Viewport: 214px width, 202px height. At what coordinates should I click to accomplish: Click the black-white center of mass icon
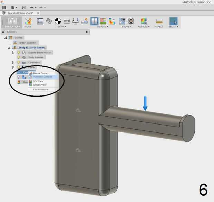[x=58, y=21]
